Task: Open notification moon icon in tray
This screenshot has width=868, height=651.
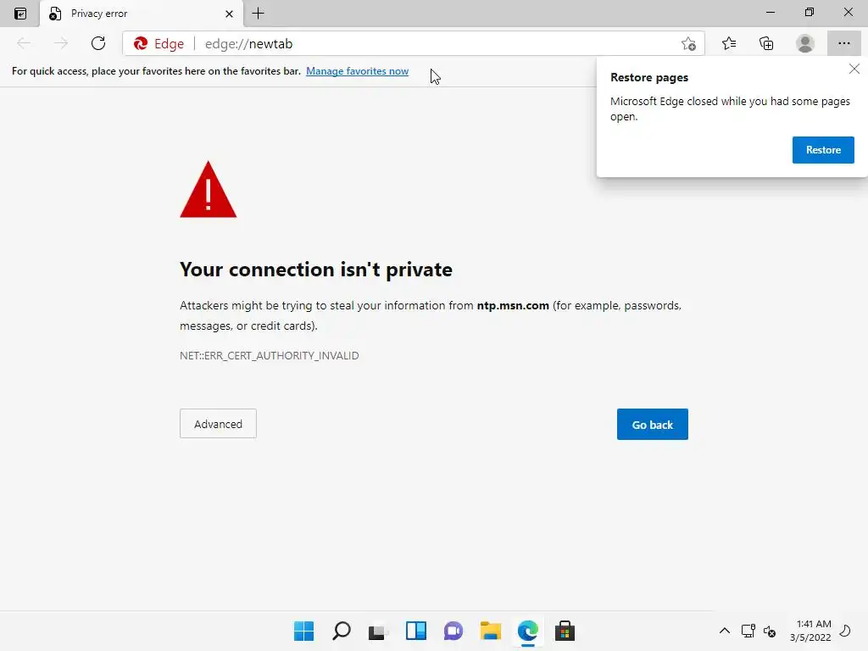Action: [x=845, y=631]
